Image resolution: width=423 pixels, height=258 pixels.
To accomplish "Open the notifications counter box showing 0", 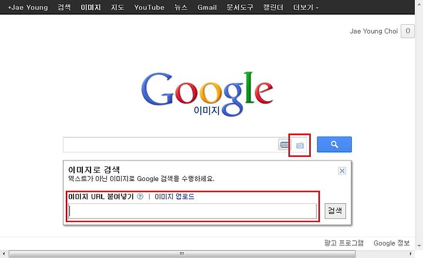I will (408, 31).
